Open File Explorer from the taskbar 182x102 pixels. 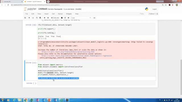coord(20,100)
